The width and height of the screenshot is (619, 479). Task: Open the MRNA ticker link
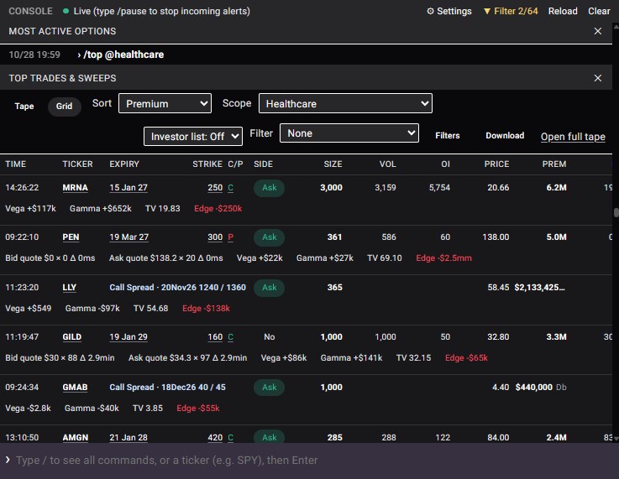[x=75, y=188]
